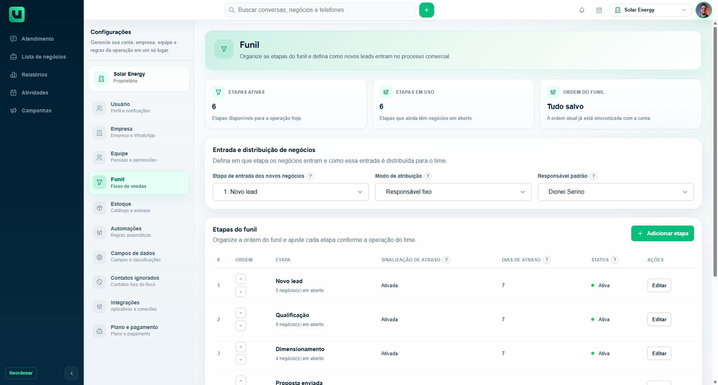This screenshot has width=718, height=385.
Task: Collapse the sidebar with the chevron button
Action: click(71, 373)
